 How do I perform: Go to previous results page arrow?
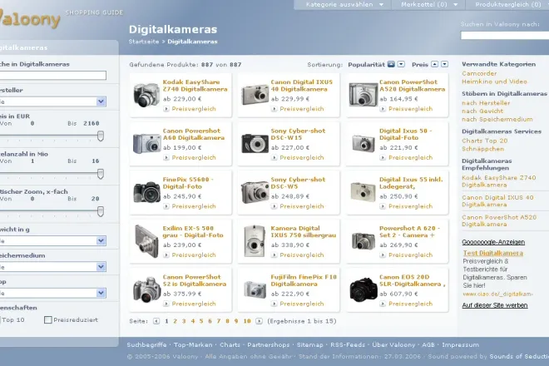(x=156, y=321)
